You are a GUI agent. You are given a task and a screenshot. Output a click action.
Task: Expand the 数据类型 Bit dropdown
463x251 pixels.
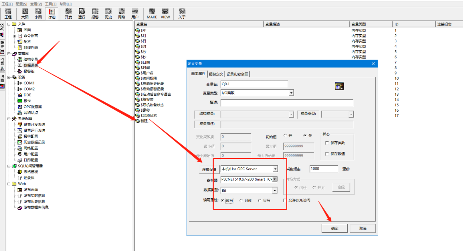click(x=275, y=190)
